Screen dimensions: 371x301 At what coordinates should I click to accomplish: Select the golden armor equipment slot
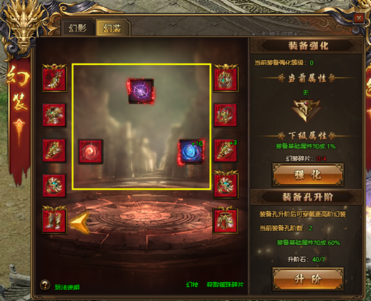click(55, 115)
